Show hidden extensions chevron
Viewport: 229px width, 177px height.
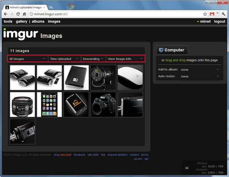coord(218,13)
